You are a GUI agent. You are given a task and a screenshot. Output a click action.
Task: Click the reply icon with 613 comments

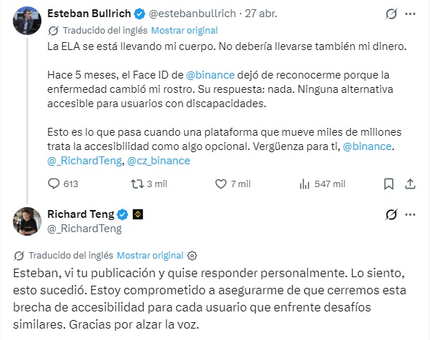(x=54, y=184)
